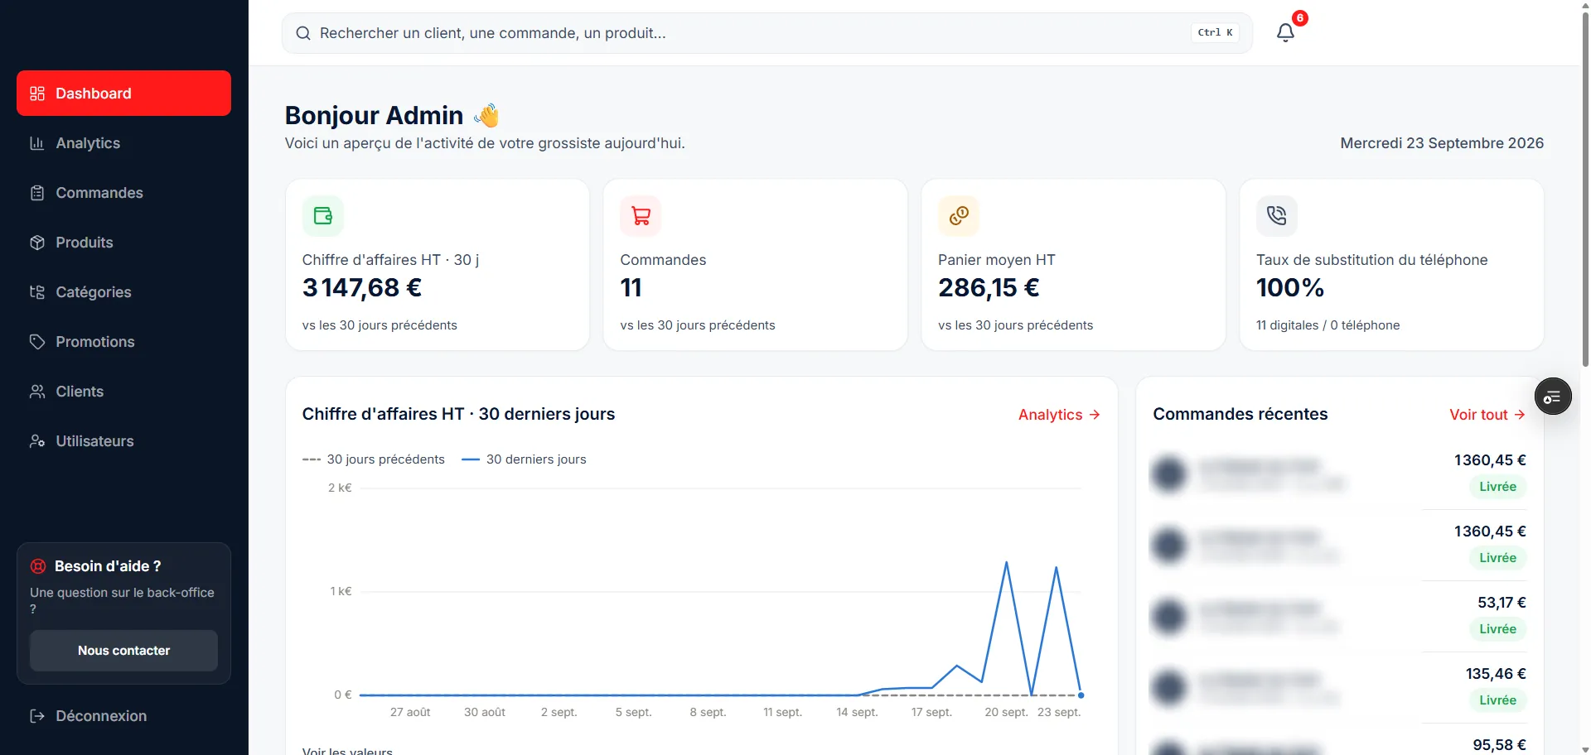Log out via Déconnexion

(123, 716)
